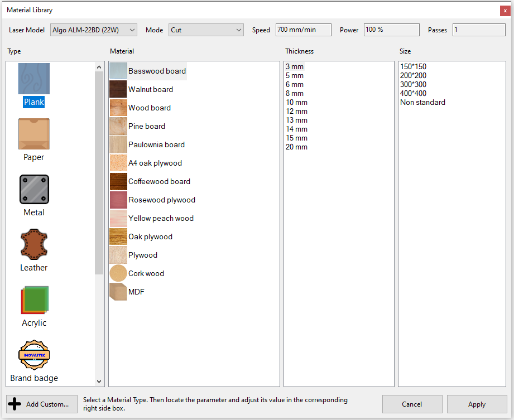The width and height of the screenshot is (514, 420).
Task: Select the Plank wood type icon
Action: click(33, 79)
